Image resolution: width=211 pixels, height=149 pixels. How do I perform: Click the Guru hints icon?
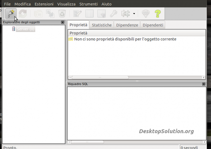(x=146, y=14)
